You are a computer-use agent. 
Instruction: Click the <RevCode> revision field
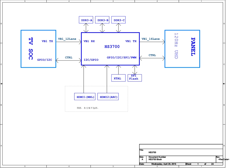tap(224, 159)
